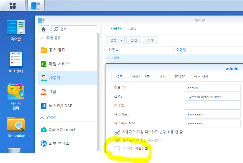Select the Control Panel taskbar icon
The image size is (243, 163).
coord(36,6)
